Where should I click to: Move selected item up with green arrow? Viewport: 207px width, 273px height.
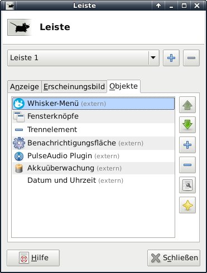(187, 105)
